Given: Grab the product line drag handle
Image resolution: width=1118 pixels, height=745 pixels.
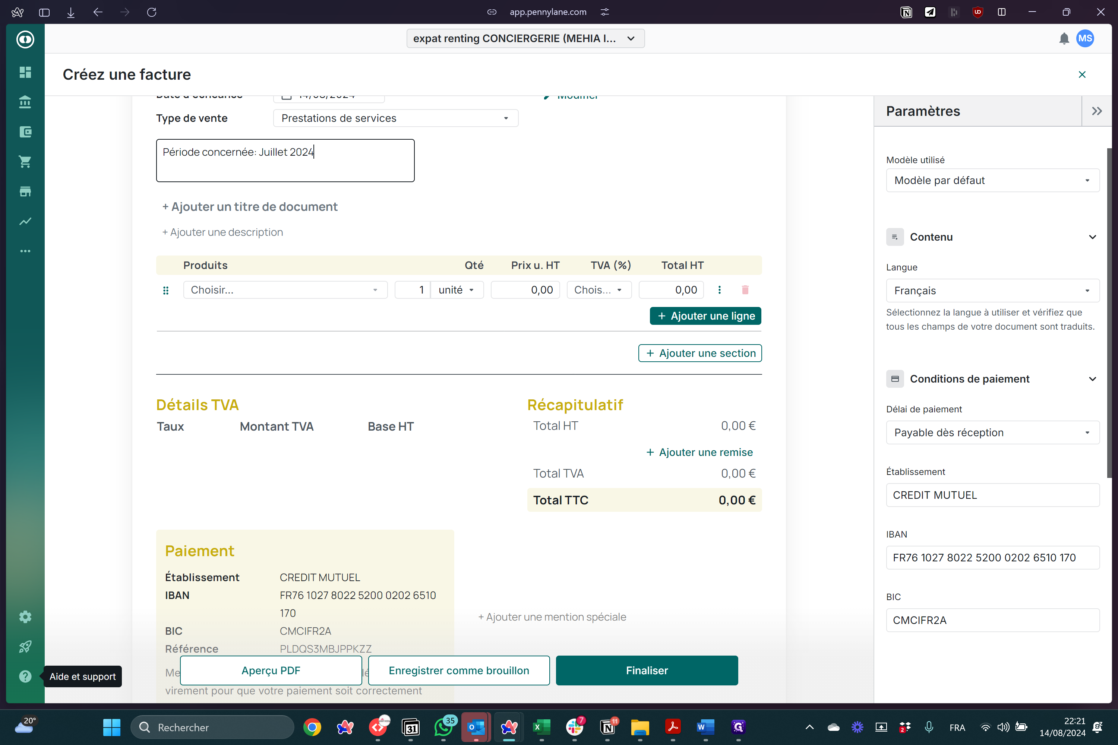Looking at the screenshot, I should (x=166, y=290).
